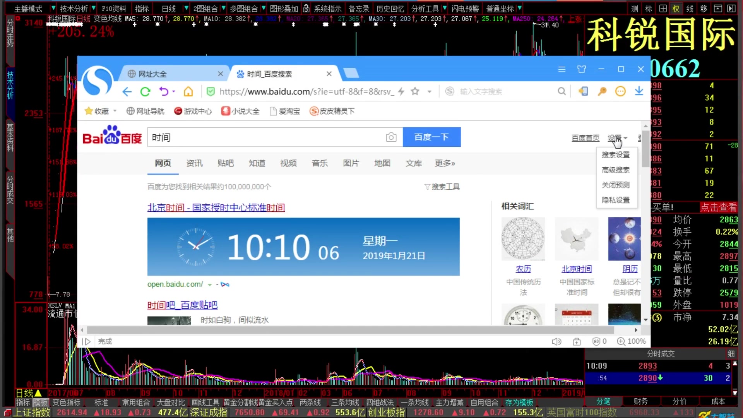Mute page audio with the speaker icon

557,341
